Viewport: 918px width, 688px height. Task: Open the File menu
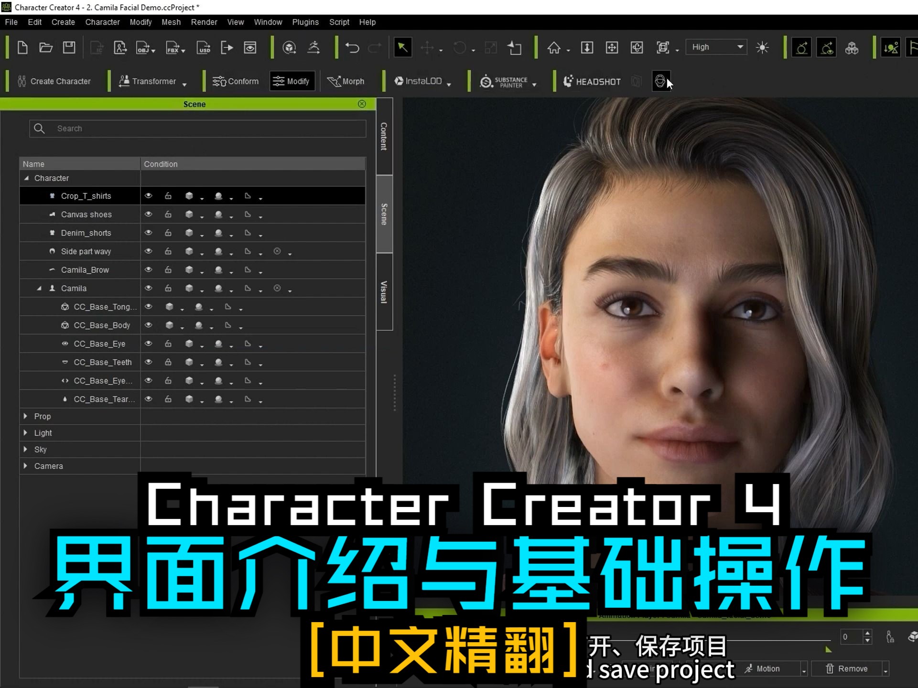(x=11, y=22)
